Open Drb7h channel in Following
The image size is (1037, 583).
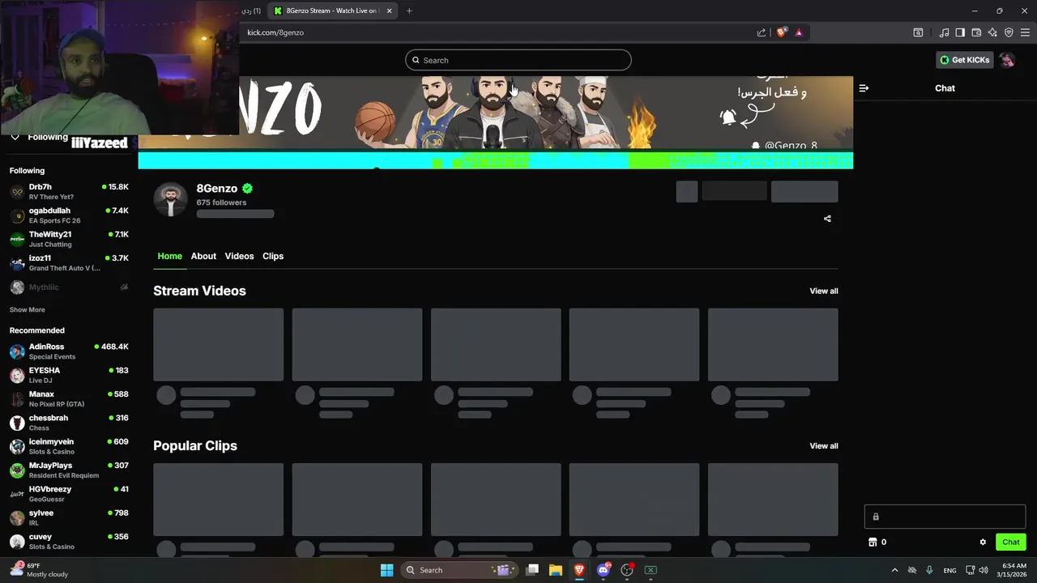pyautogui.click(x=69, y=192)
